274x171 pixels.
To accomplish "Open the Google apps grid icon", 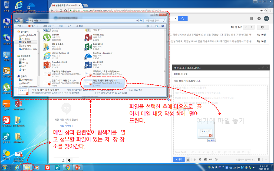I will click(x=252, y=18).
